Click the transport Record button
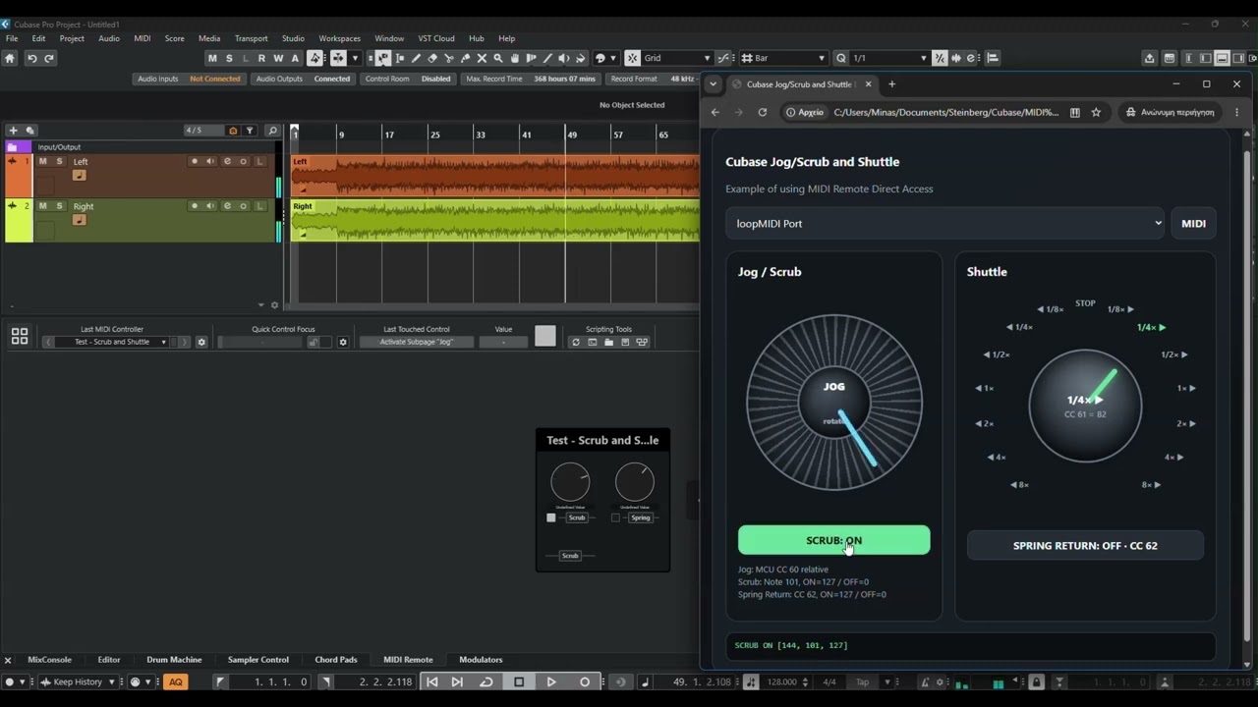Screen dimensions: 1258x707 coord(585,681)
